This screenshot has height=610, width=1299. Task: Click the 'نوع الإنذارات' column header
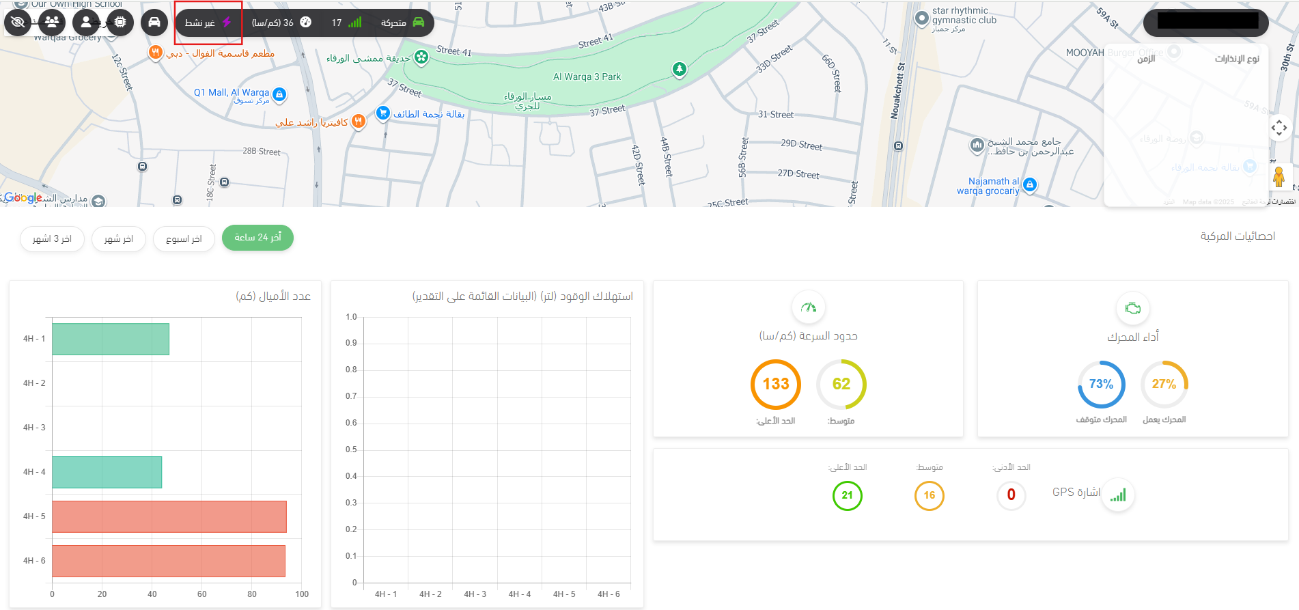1236,59
